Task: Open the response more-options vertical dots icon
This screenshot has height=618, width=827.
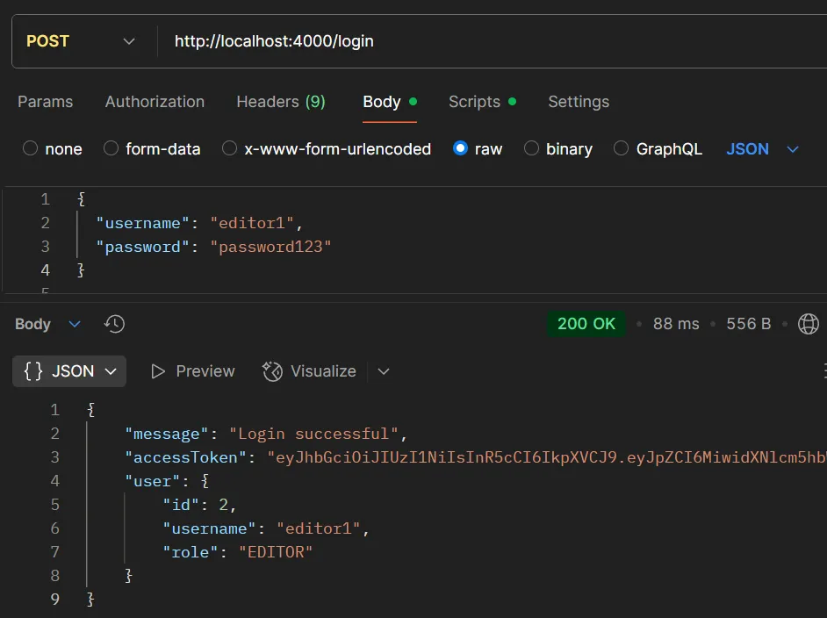Action: click(x=823, y=370)
